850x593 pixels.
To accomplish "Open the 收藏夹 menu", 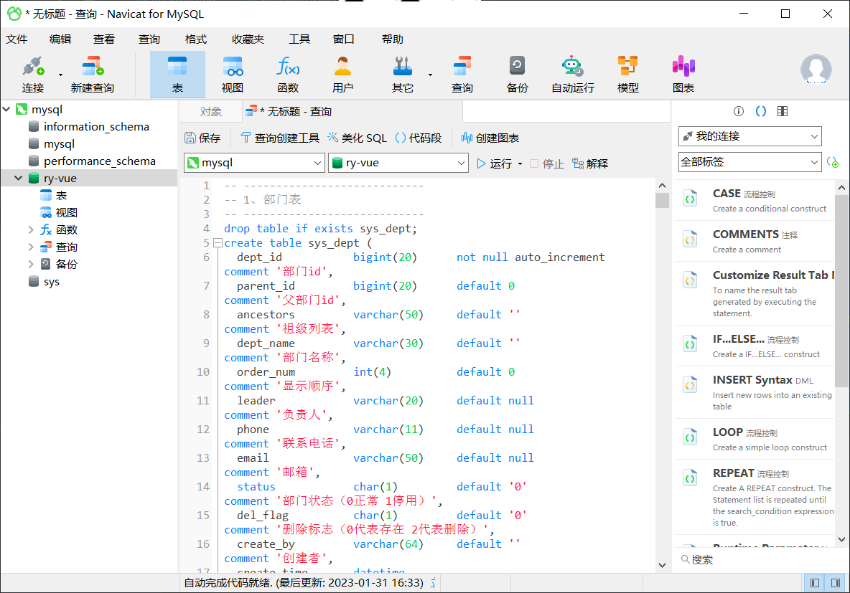I will click(x=248, y=39).
